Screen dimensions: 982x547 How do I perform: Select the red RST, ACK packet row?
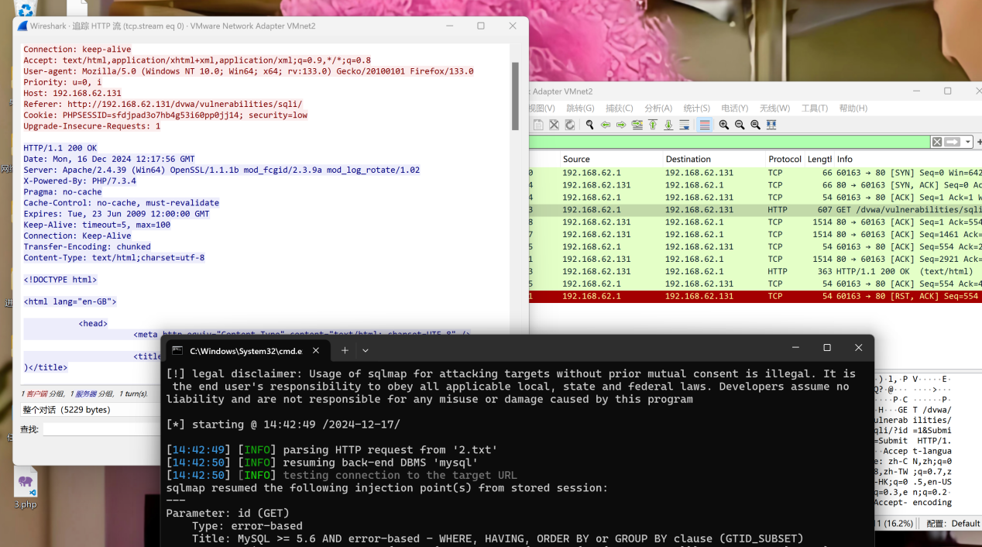coord(756,297)
